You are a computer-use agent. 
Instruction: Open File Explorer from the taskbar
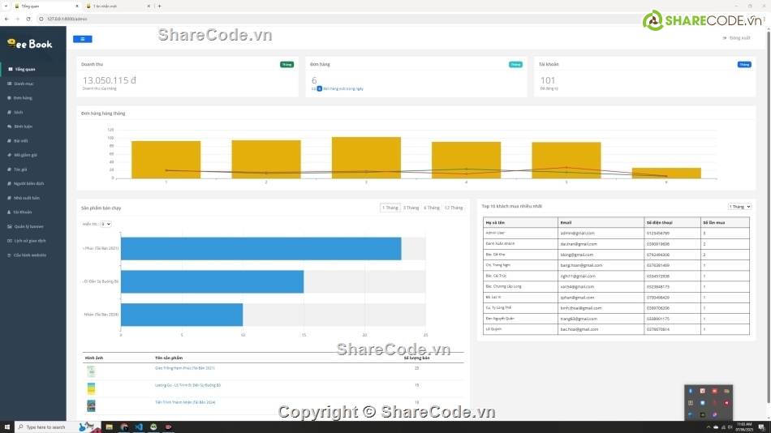pos(110,427)
